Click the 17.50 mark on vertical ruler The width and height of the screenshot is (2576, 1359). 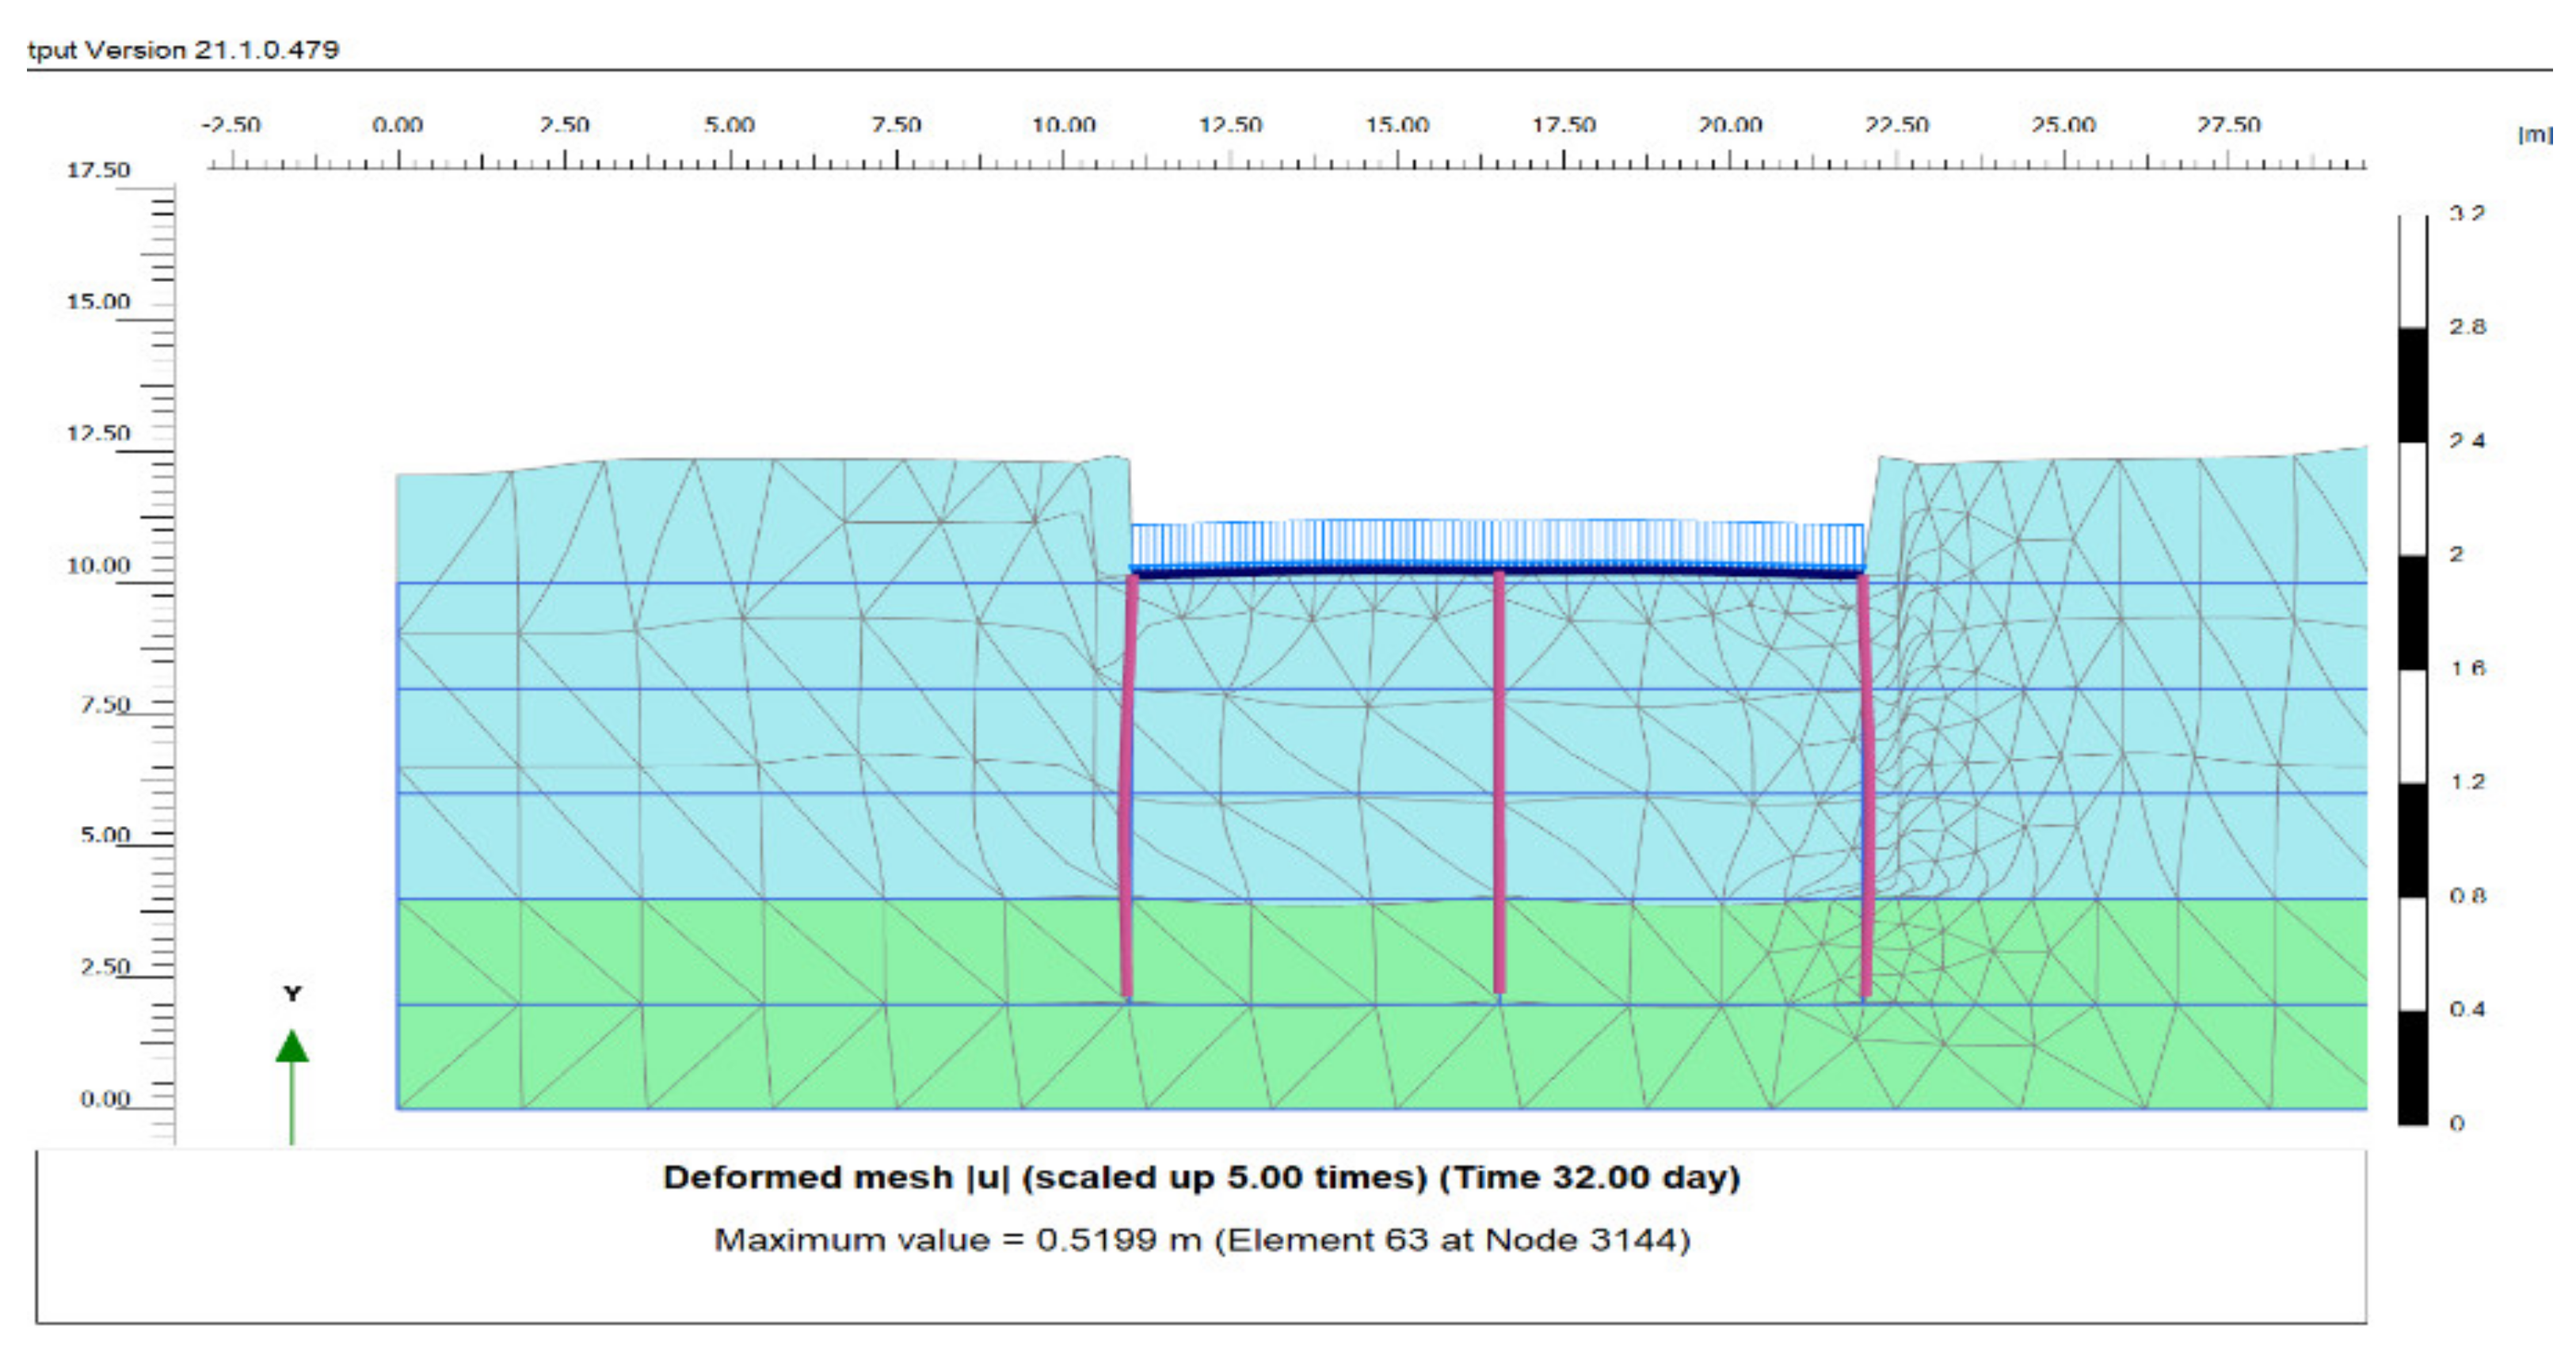pyautogui.click(x=98, y=170)
